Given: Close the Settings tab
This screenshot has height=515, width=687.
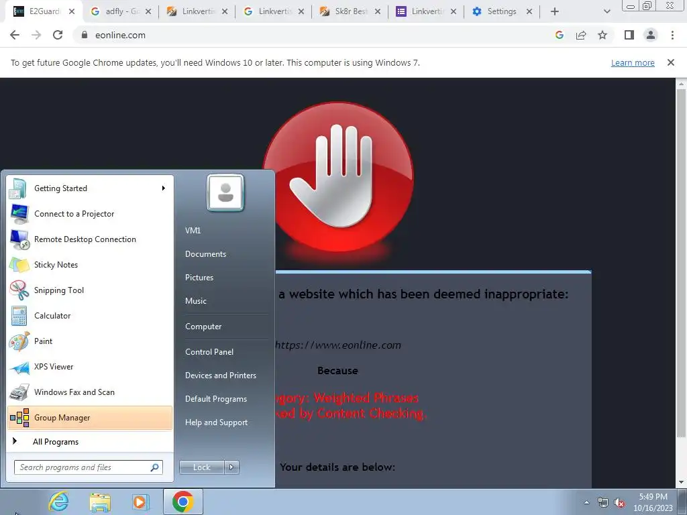Looking at the screenshot, I should pyautogui.click(x=529, y=12).
